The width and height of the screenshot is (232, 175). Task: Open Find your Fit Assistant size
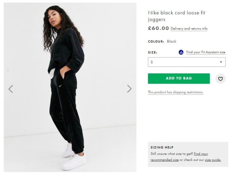[206, 52]
